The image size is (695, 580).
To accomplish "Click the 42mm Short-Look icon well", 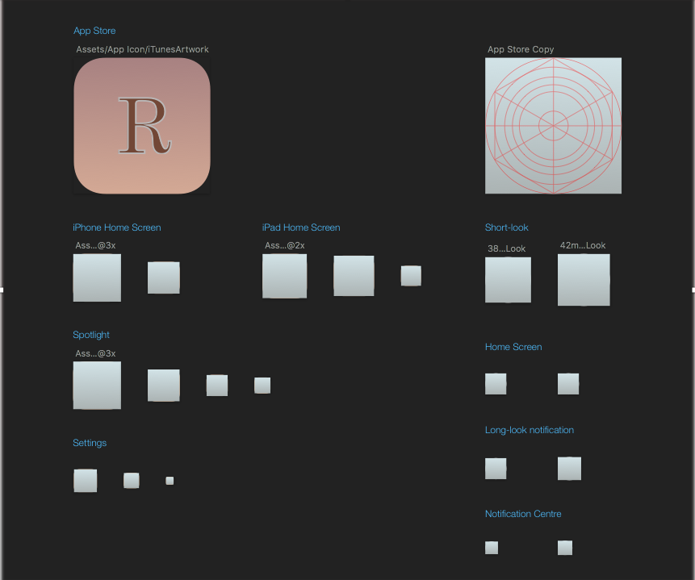I will [x=584, y=279].
